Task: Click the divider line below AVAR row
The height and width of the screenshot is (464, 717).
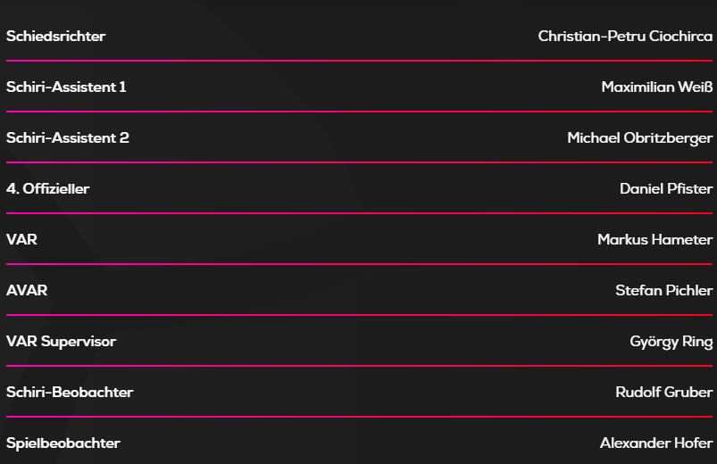Action: click(x=359, y=315)
